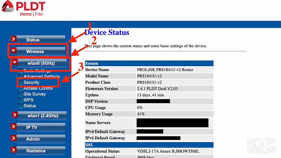Click the DSL table header

pyautogui.click(x=149, y=145)
